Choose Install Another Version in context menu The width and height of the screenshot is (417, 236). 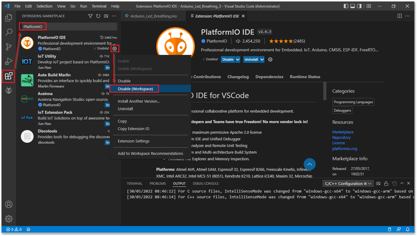pos(150,101)
